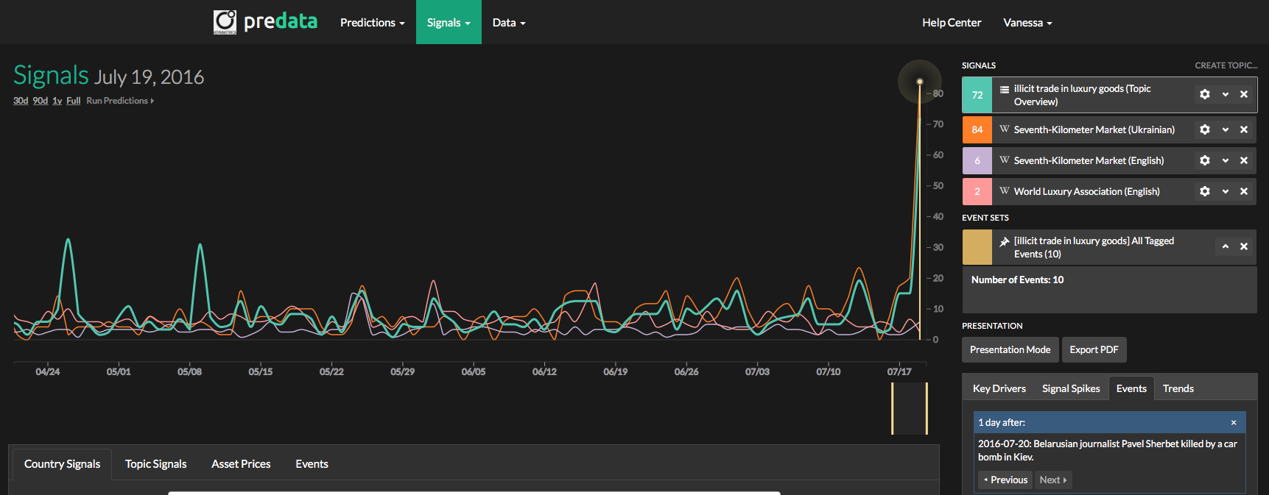This screenshot has width=1269, height=495.
Task: Set chart range to Full
Action: [x=73, y=101]
